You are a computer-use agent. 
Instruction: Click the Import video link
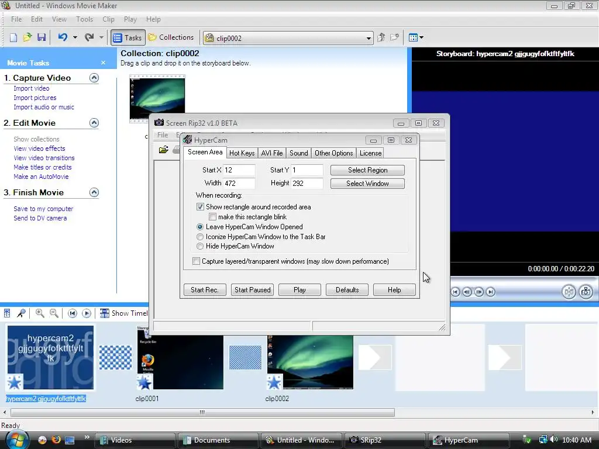(32, 88)
